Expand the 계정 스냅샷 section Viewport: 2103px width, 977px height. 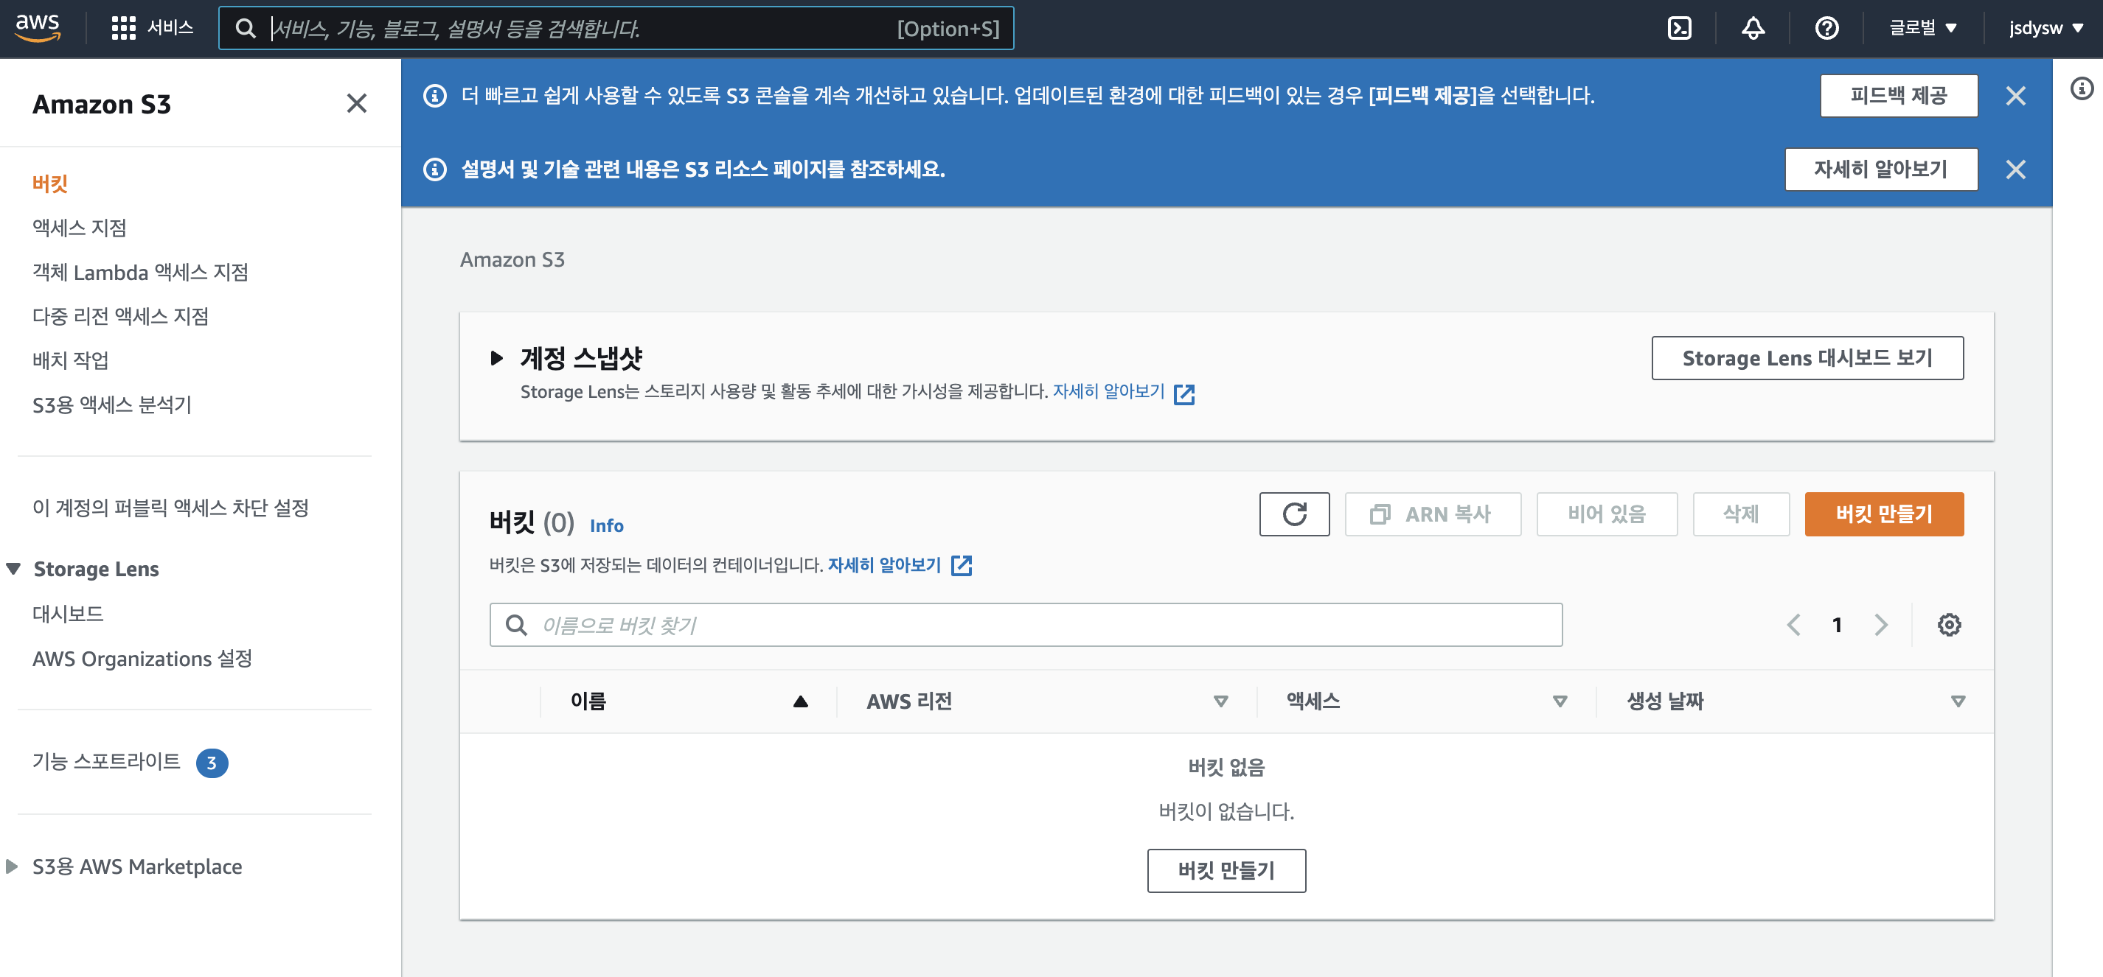[496, 358]
